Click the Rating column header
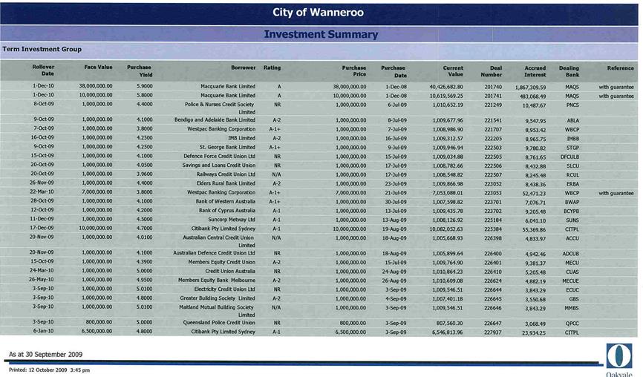The width and height of the screenshot is (643, 377). coord(272,68)
